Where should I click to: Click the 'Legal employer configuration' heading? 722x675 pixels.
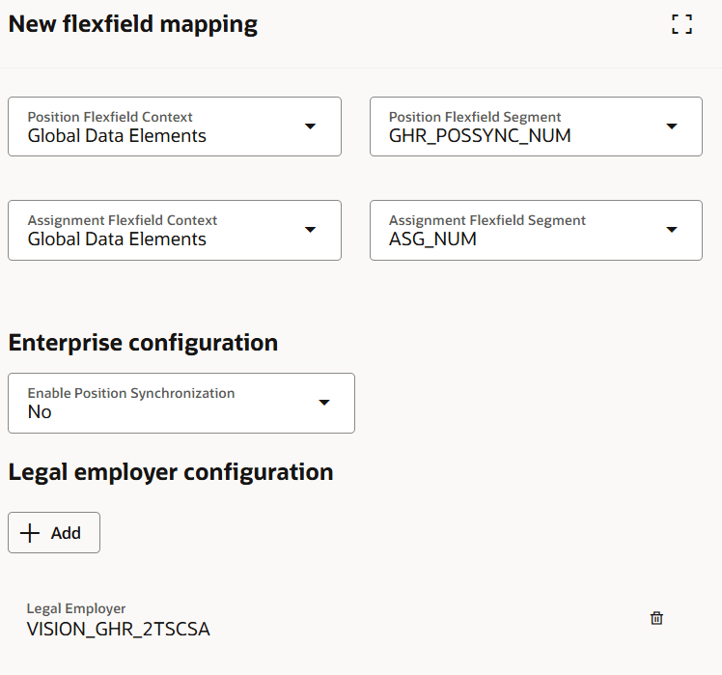tap(171, 472)
